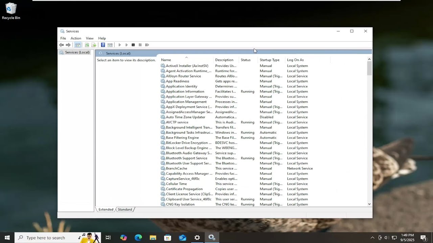The height and width of the screenshot is (243, 433).
Task: Click the scrollbar down arrow in the services list
Action: tap(369, 204)
